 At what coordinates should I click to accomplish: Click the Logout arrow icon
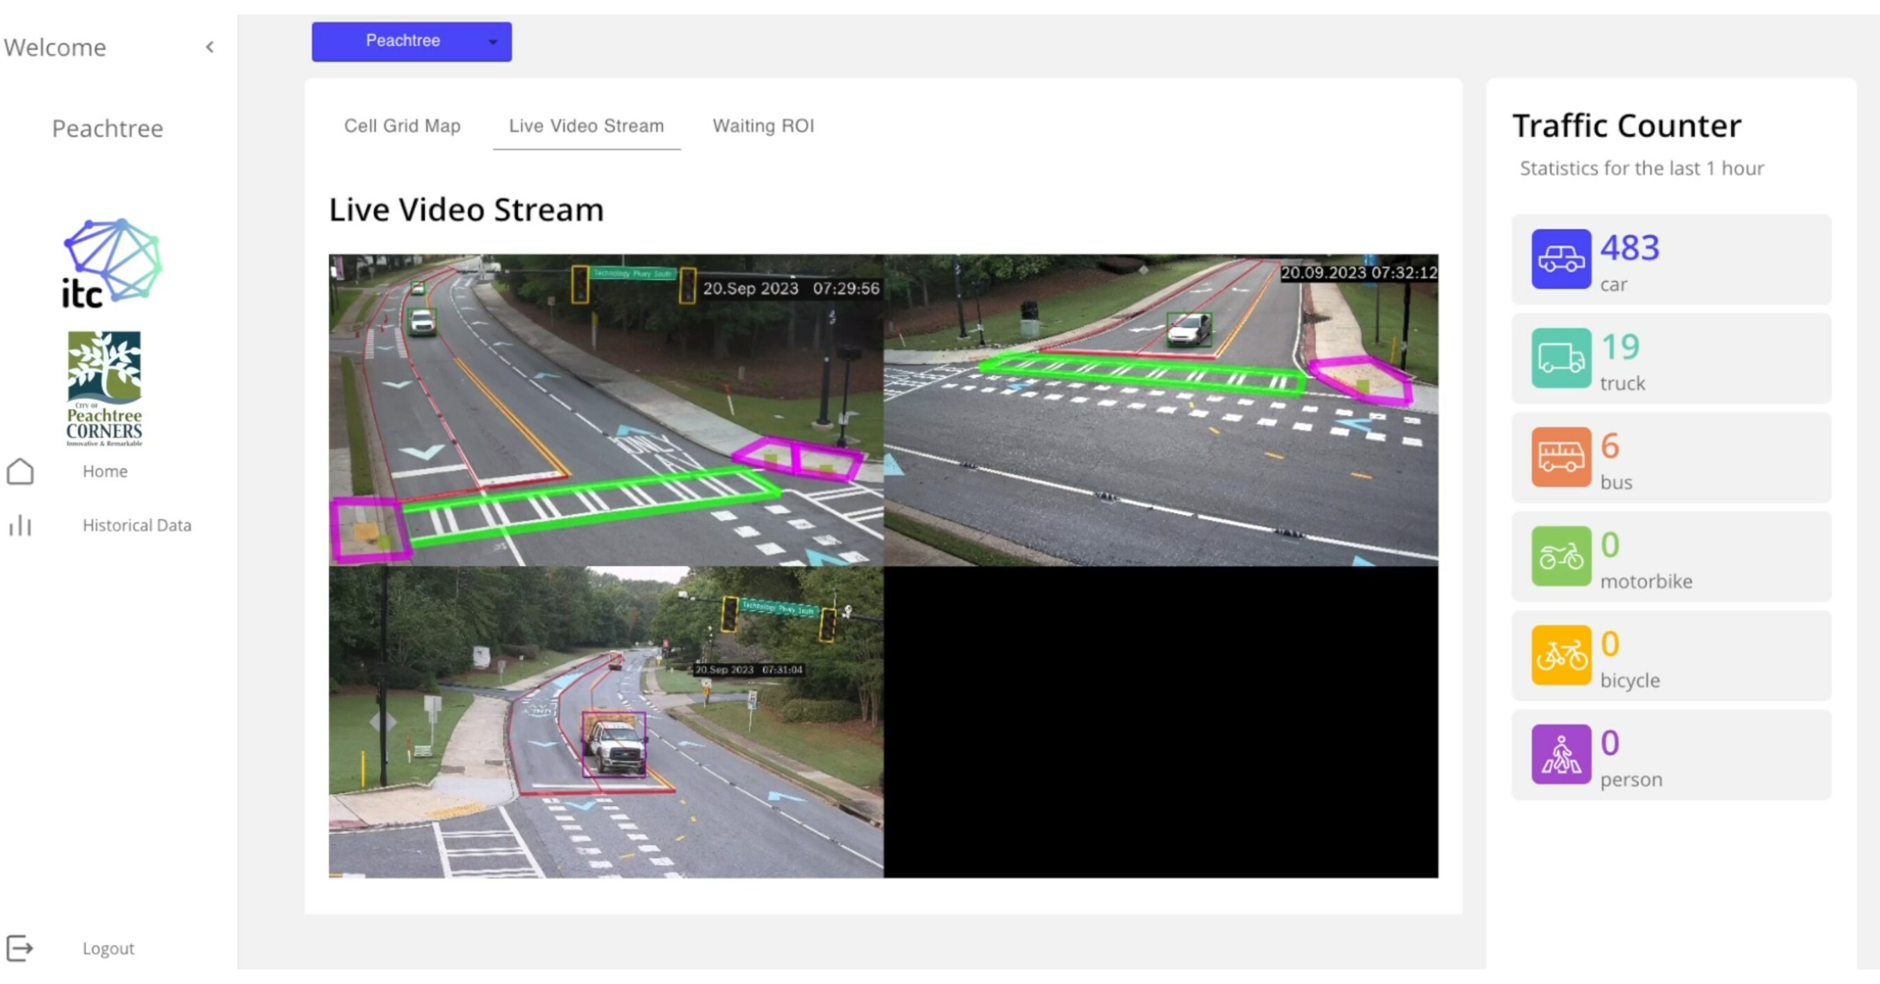click(22, 949)
